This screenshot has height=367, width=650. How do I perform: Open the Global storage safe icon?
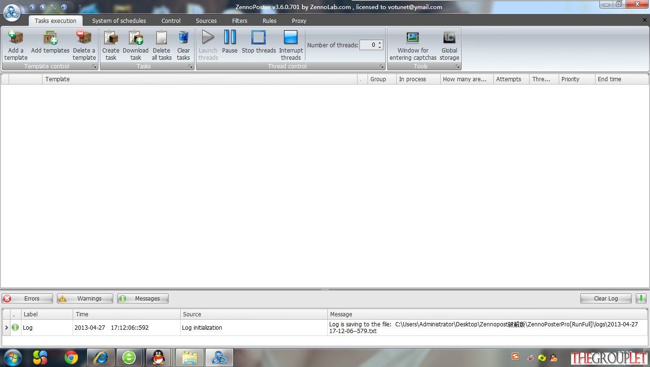pyautogui.click(x=449, y=38)
